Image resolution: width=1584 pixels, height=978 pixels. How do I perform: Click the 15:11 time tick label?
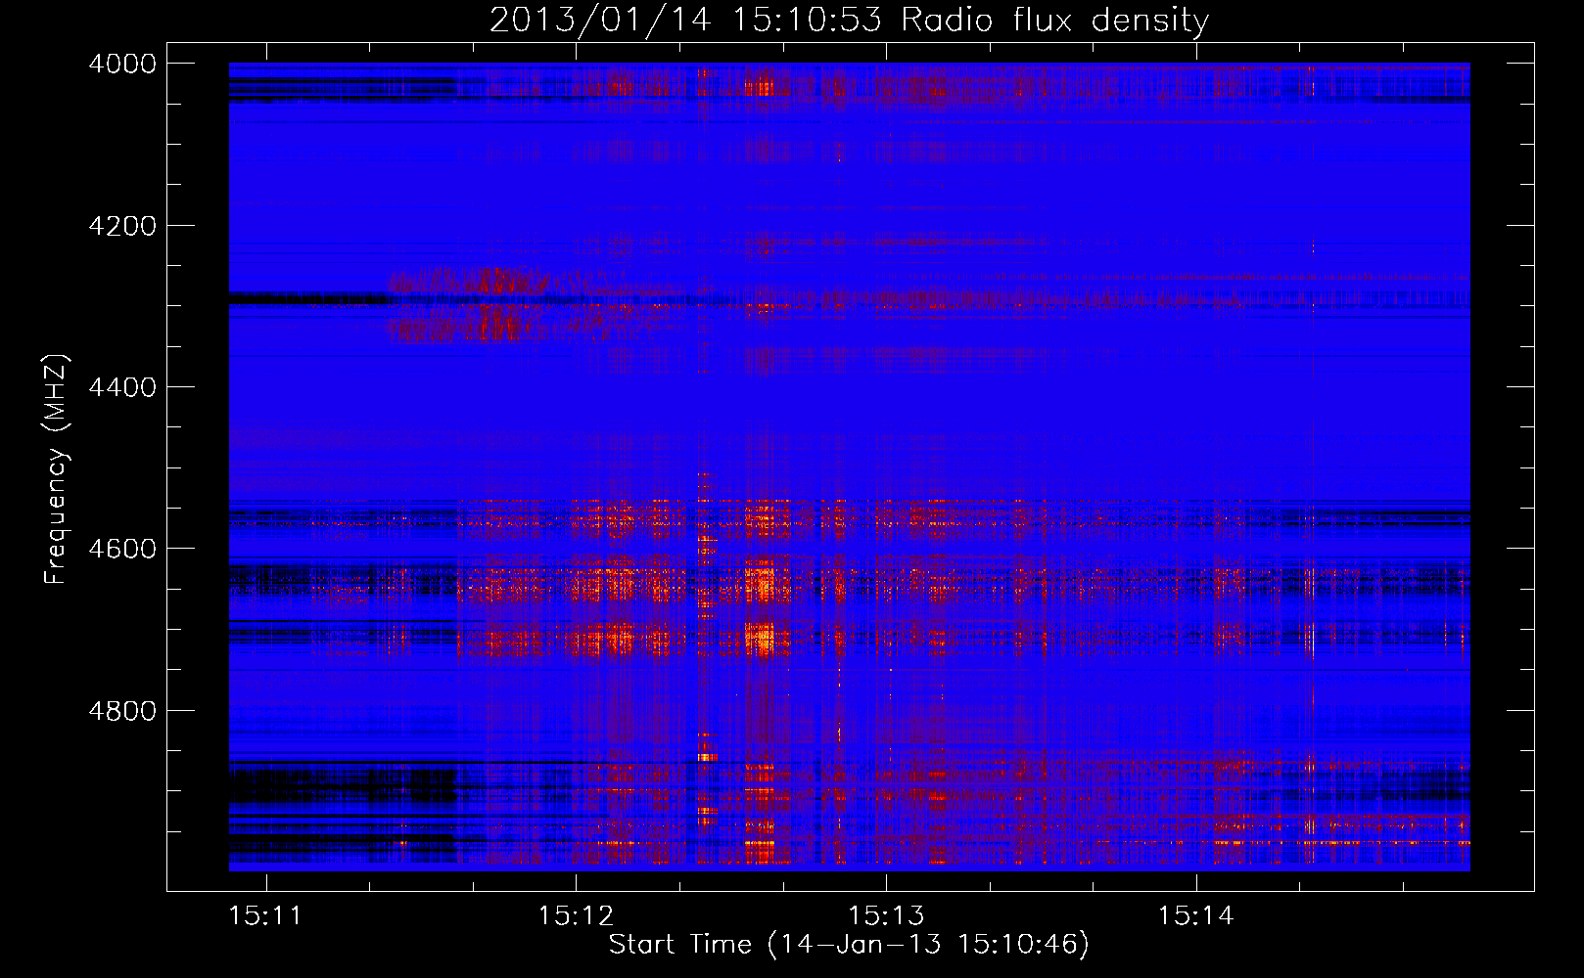(x=265, y=915)
